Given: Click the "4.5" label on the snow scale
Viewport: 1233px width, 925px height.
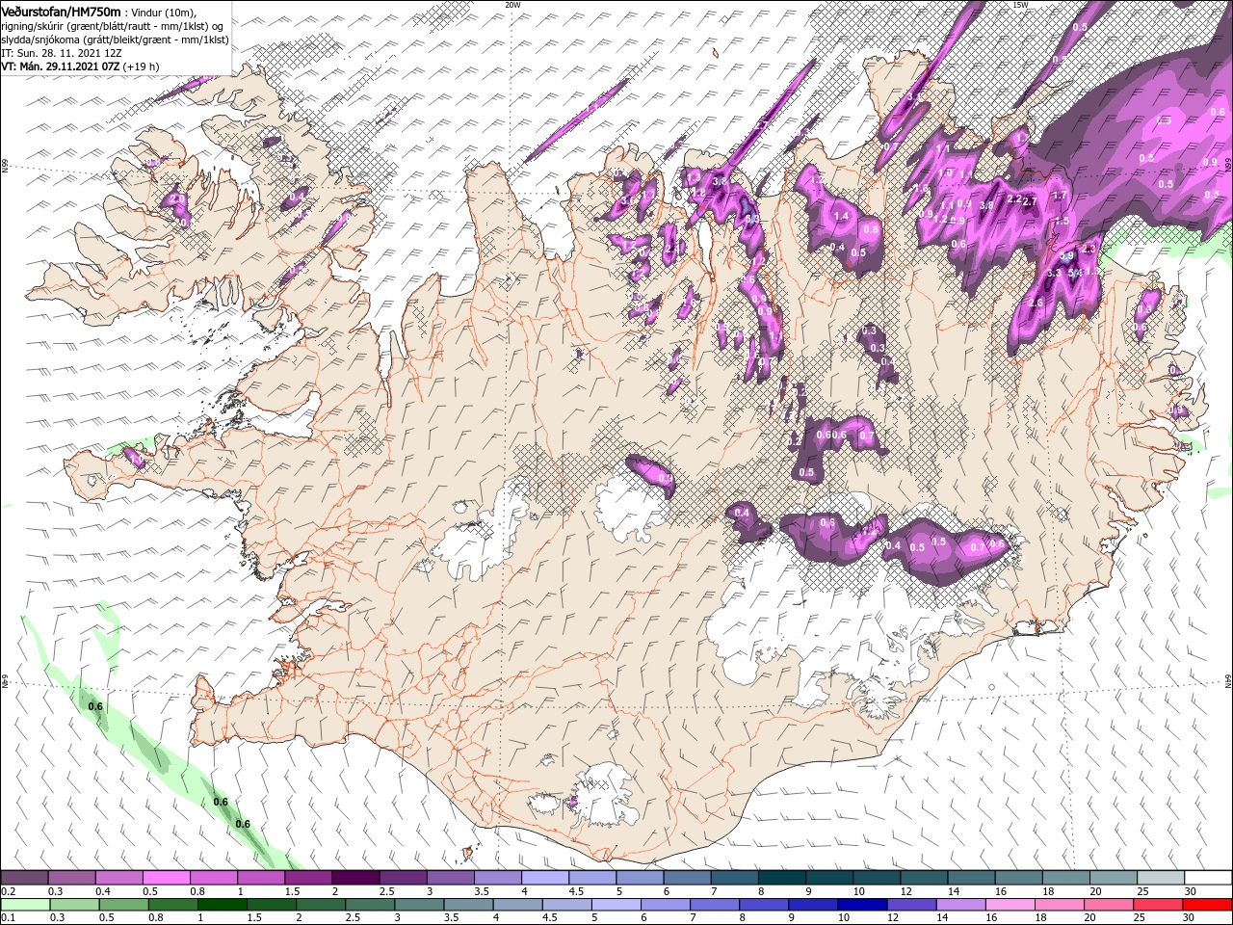Looking at the screenshot, I should pos(576,891).
